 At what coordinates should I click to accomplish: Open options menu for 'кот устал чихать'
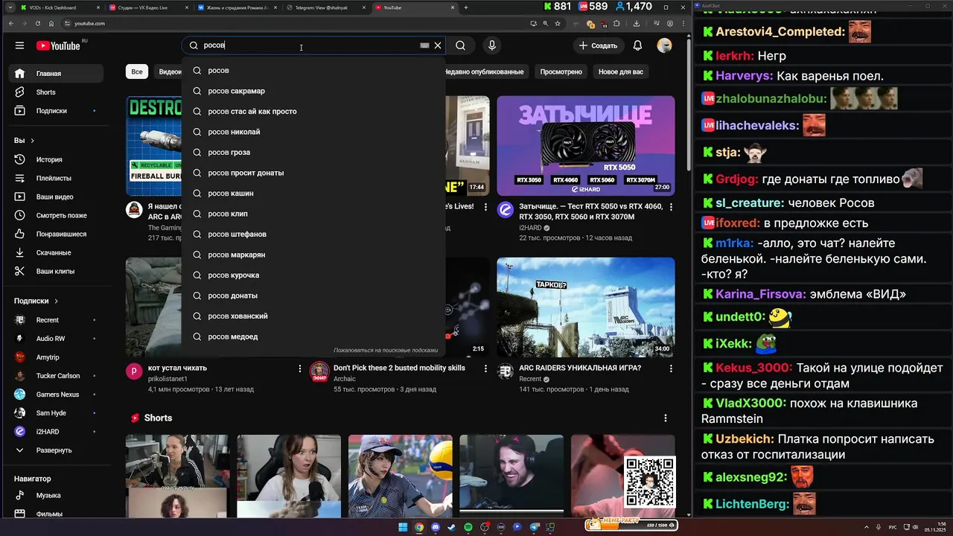[x=300, y=368]
